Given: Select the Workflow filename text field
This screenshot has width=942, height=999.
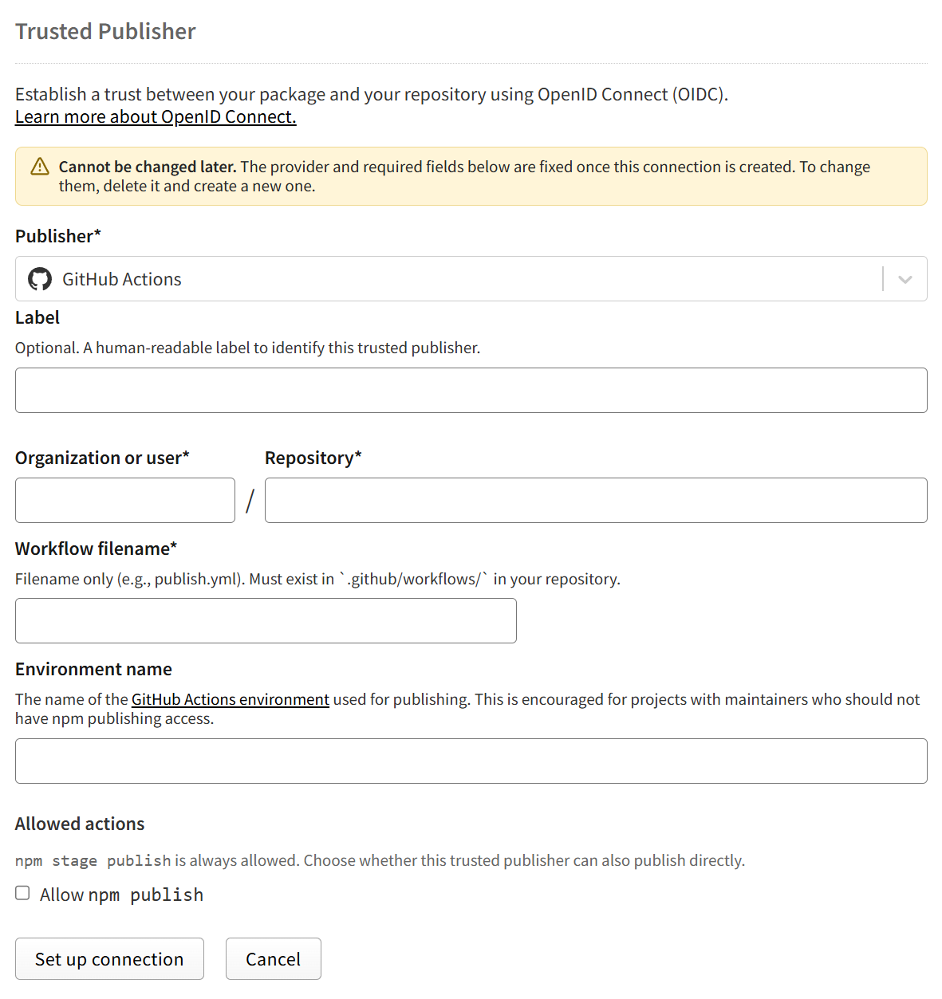Looking at the screenshot, I should (266, 620).
